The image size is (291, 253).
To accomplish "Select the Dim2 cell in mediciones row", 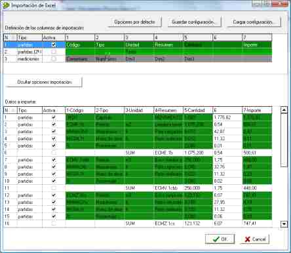I will coord(168,59).
